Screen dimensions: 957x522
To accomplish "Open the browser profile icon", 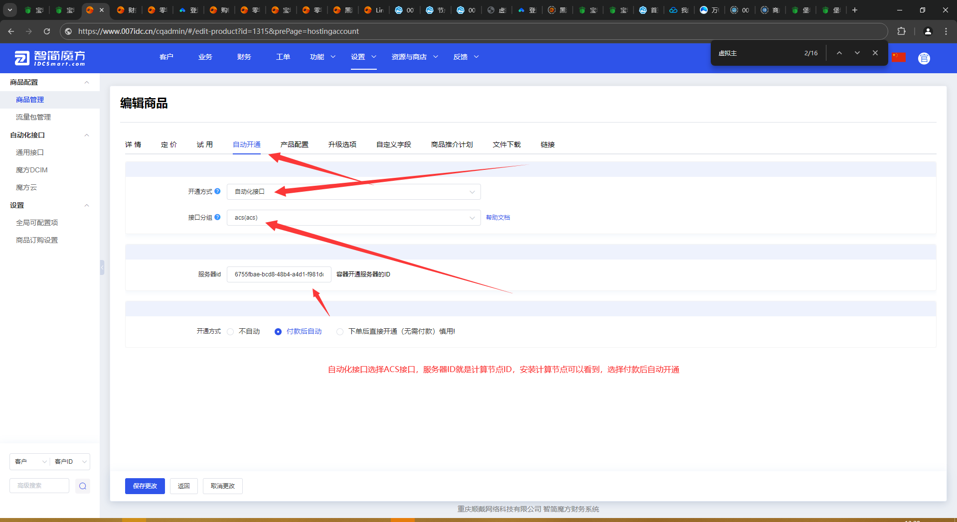I will click(x=928, y=31).
